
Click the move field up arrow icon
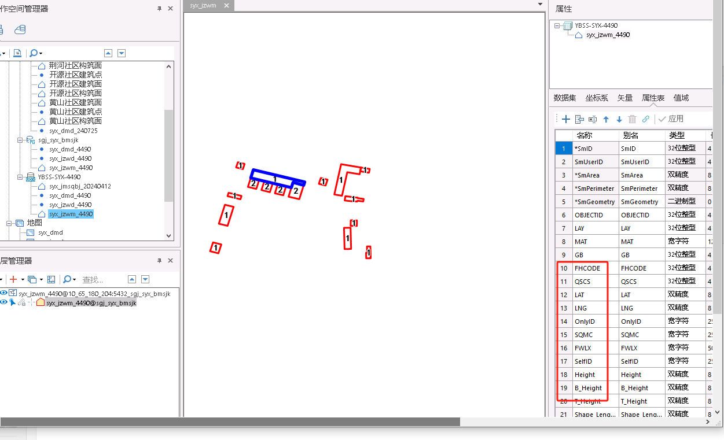point(606,119)
